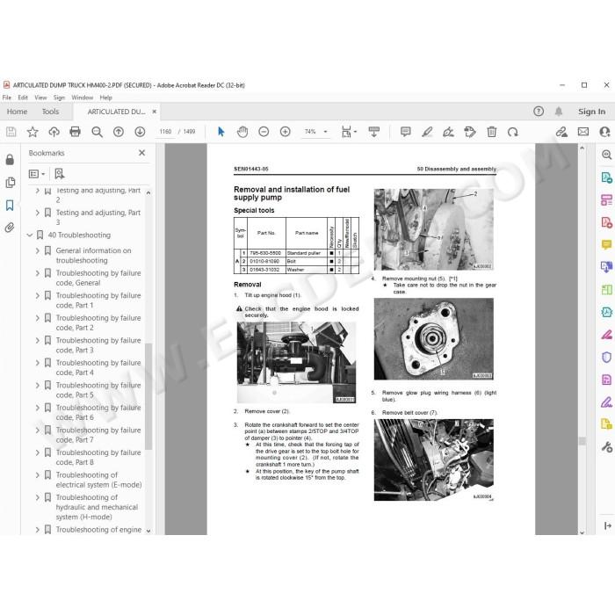615x615 pixels.
Task: Open the page thumbnails panel icon
Action: [11, 183]
